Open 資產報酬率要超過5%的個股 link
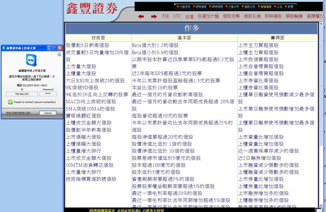Viewport: 326px width, 212px height. (163, 179)
